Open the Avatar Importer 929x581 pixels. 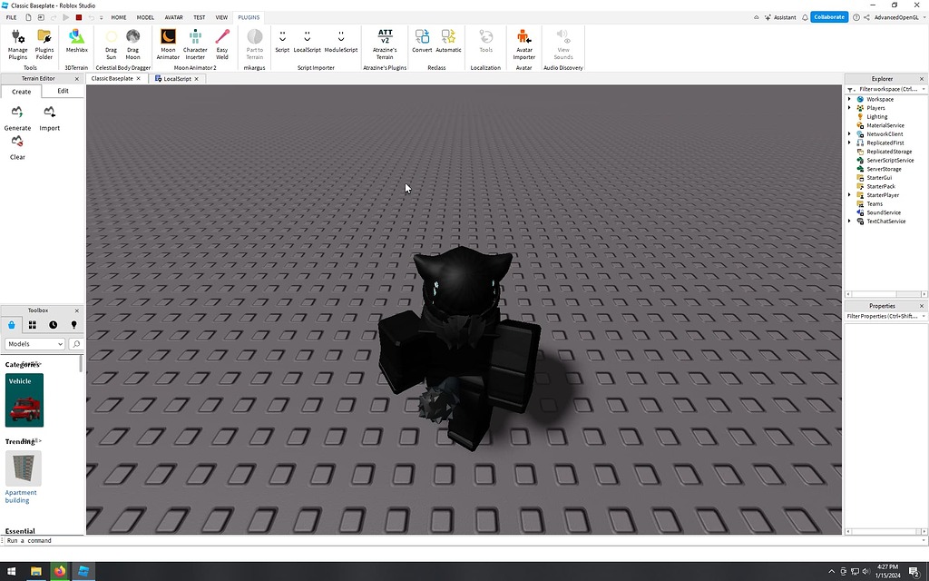(523, 41)
